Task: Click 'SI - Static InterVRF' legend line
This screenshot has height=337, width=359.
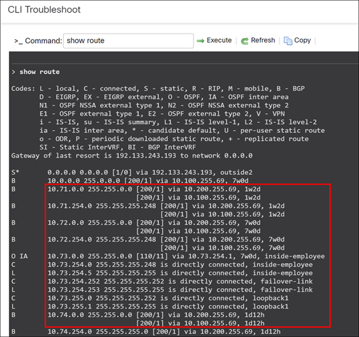Action: pos(118,147)
